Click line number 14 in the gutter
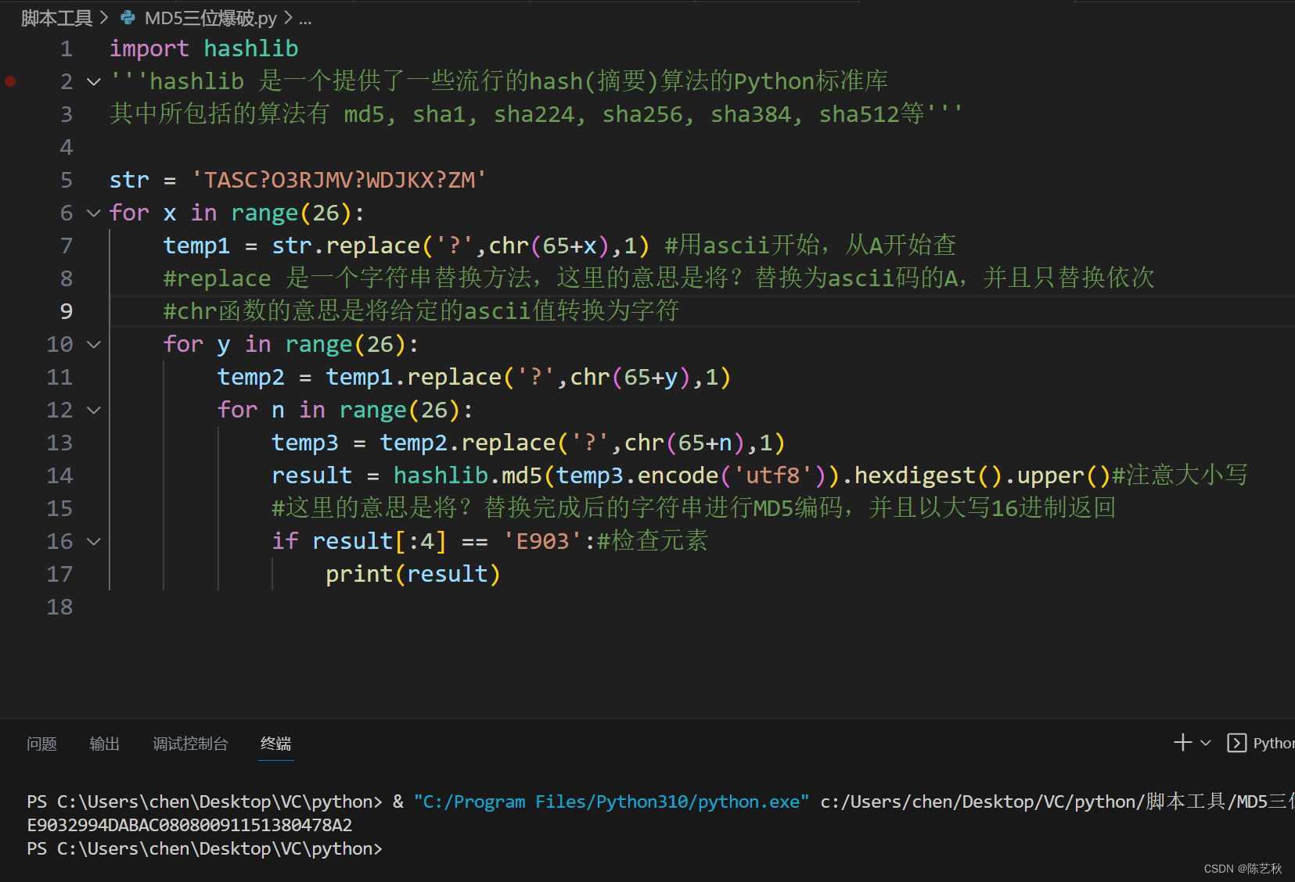 click(59, 475)
